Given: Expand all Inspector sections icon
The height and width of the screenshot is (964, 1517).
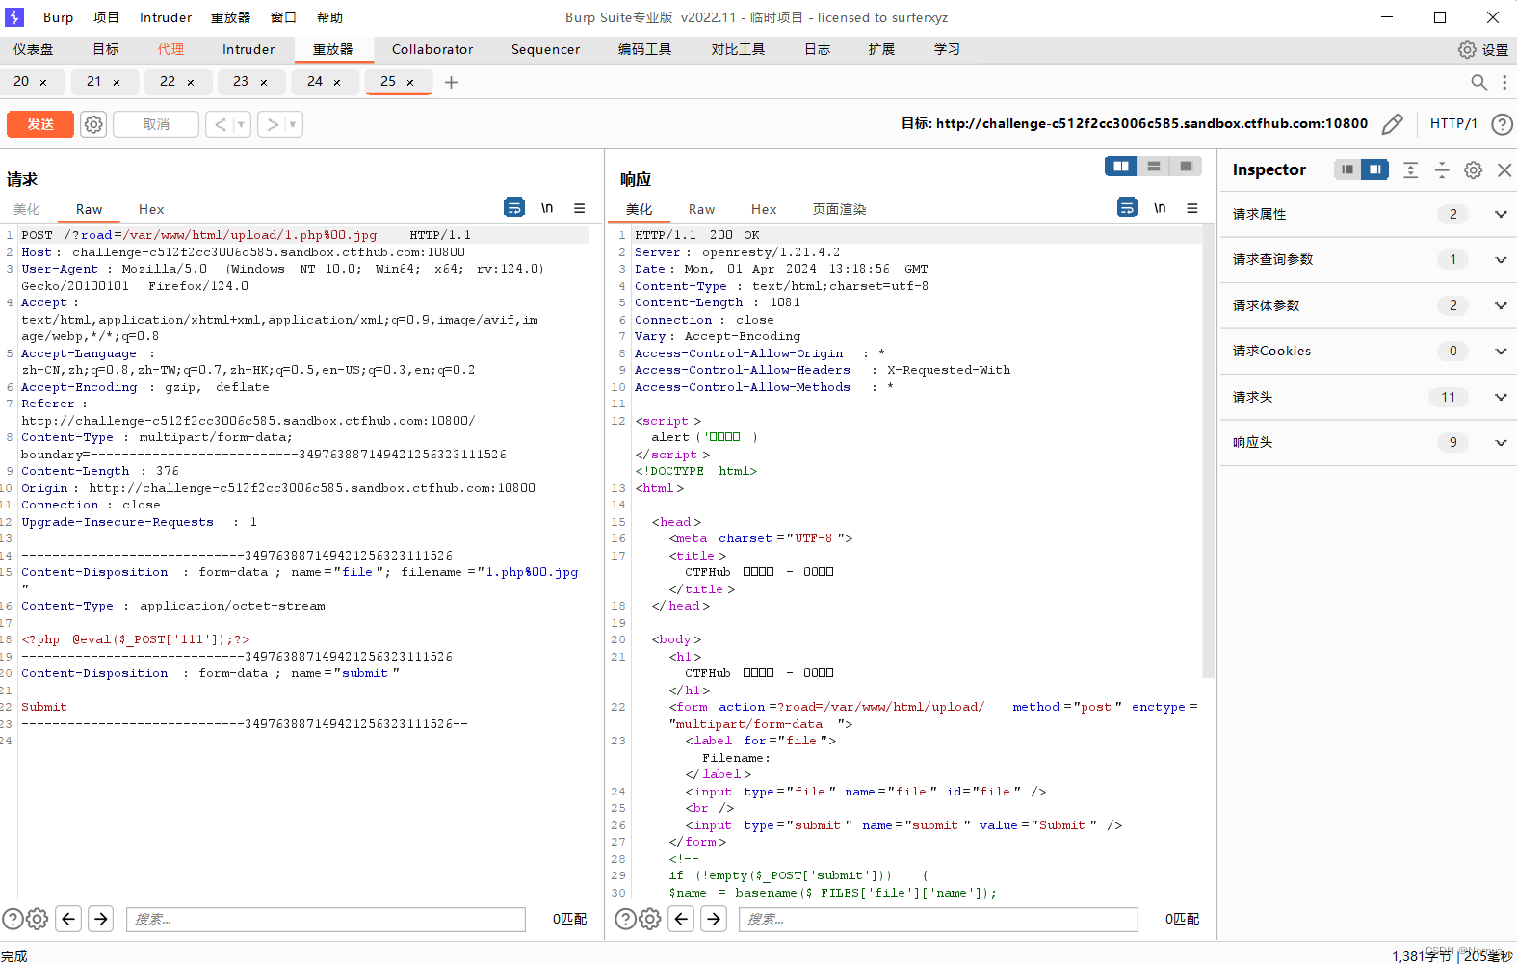Looking at the screenshot, I should click(x=1410, y=169).
